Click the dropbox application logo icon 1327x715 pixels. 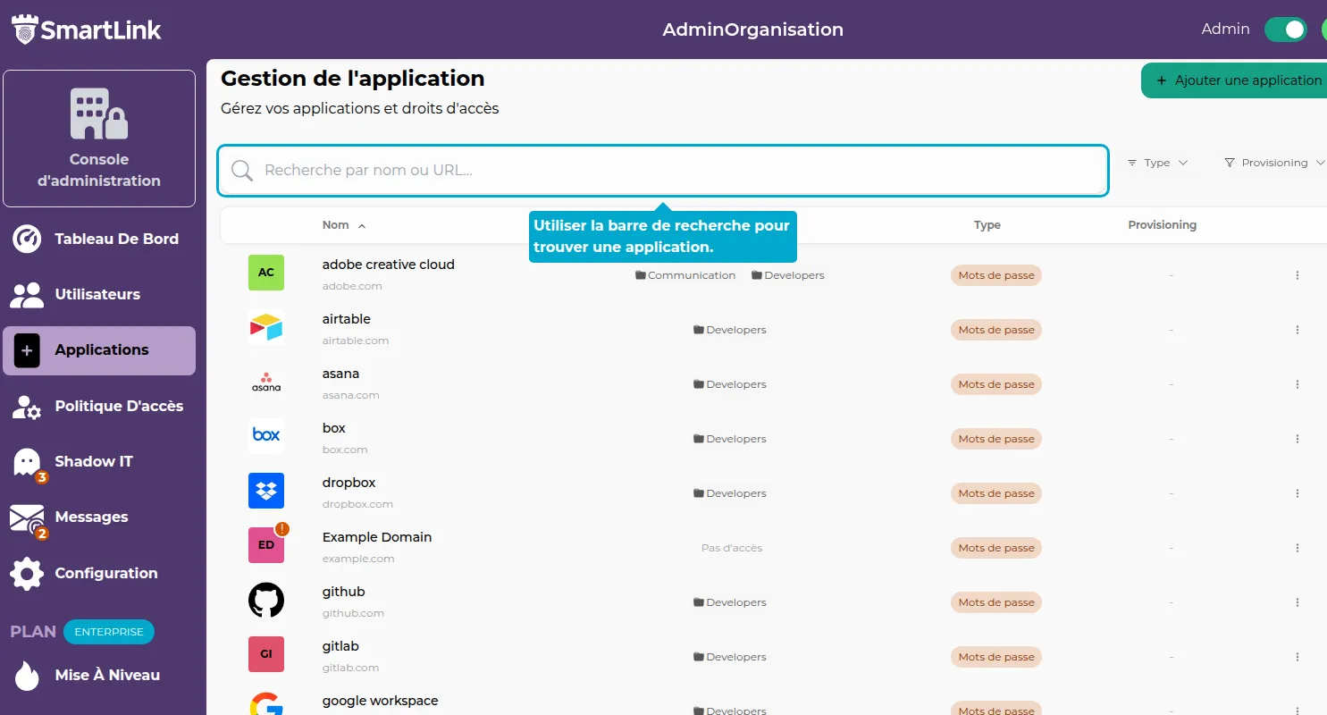[265, 492]
